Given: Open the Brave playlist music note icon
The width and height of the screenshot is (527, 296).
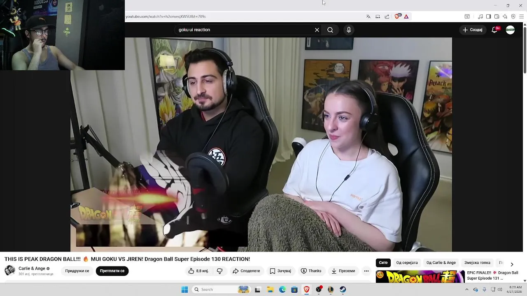Looking at the screenshot, I should point(480,16).
